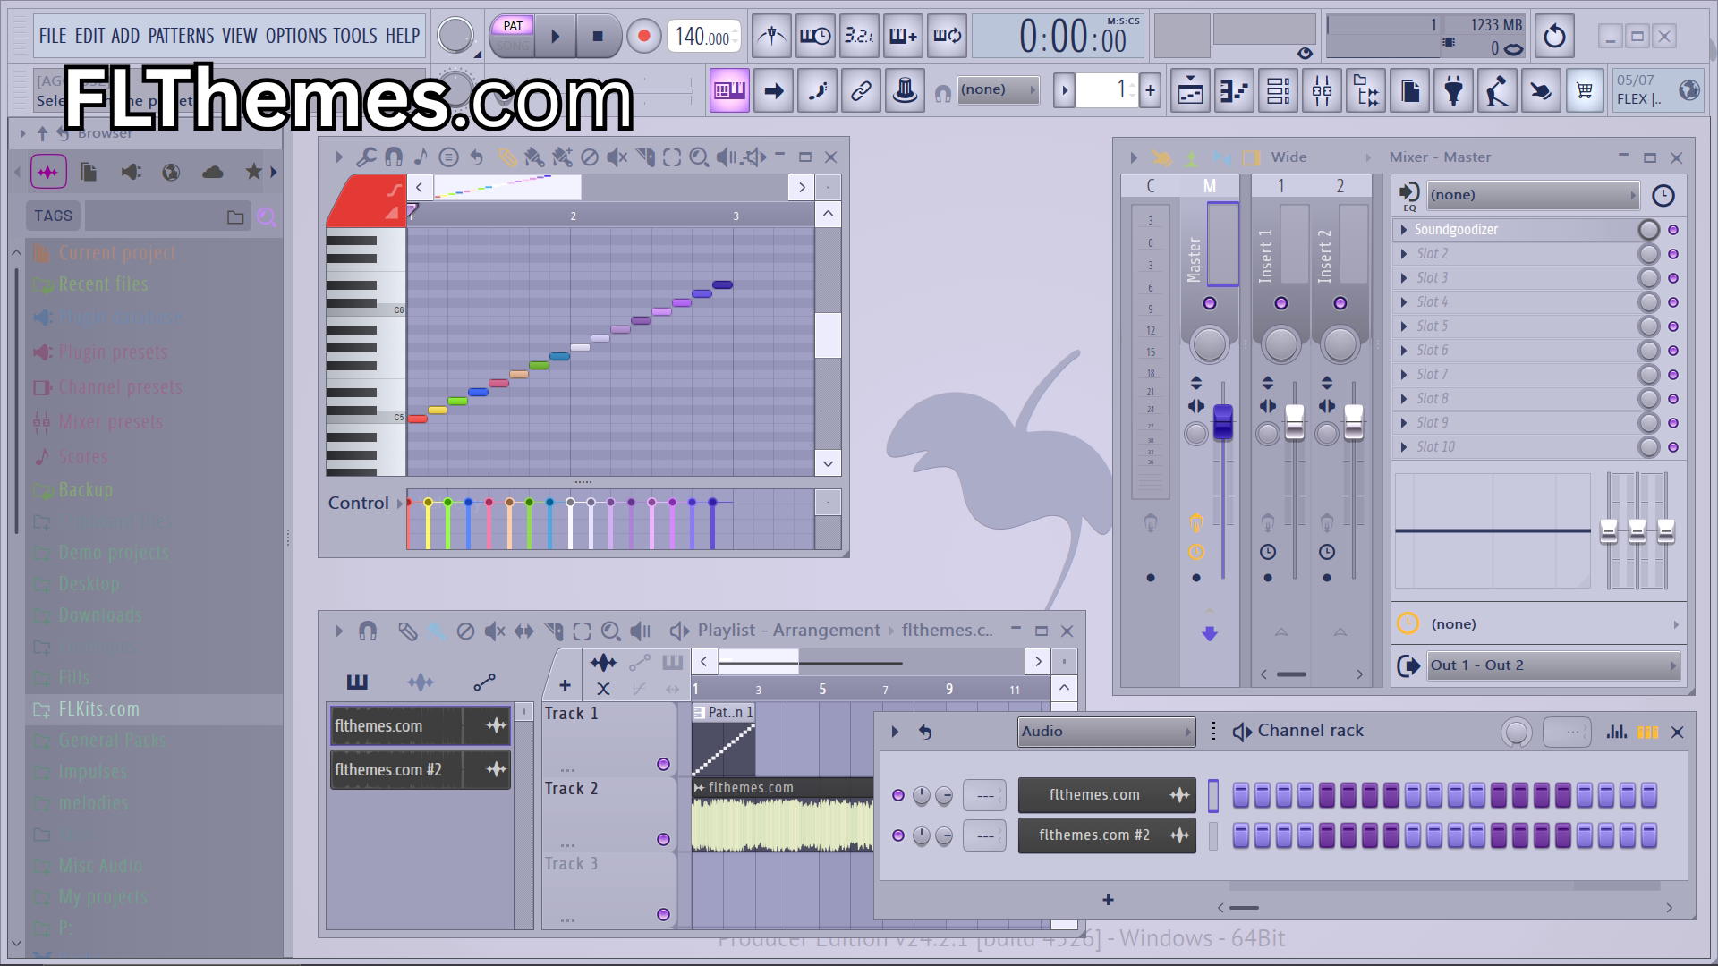Open the FILE menu

[x=52, y=36]
